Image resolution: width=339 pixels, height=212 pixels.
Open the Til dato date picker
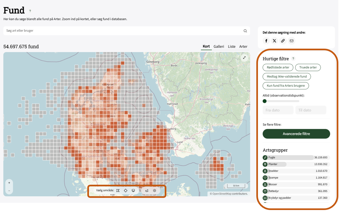click(311, 110)
